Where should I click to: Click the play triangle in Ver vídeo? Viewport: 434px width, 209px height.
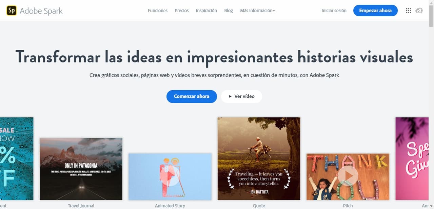[230, 96]
